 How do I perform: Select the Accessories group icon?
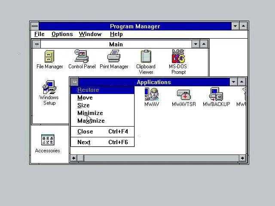click(48, 144)
